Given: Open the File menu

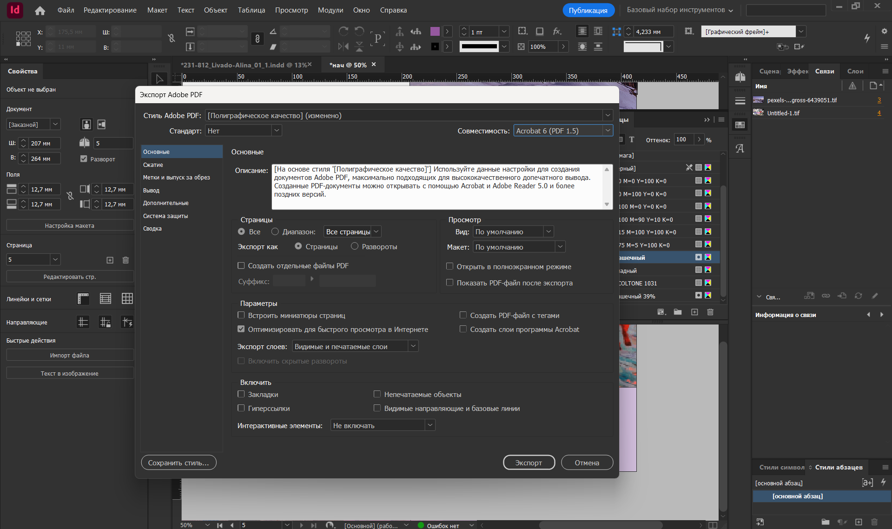Looking at the screenshot, I should (x=66, y=10).
